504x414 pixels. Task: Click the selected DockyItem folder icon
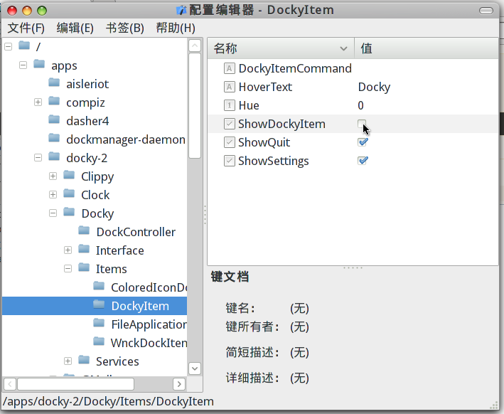(x=99, y=304)
